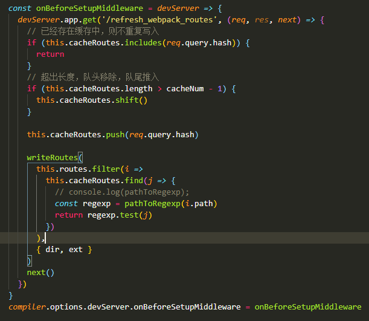Click the highlighted opening bracket after writeRoutes

[80, 157]
